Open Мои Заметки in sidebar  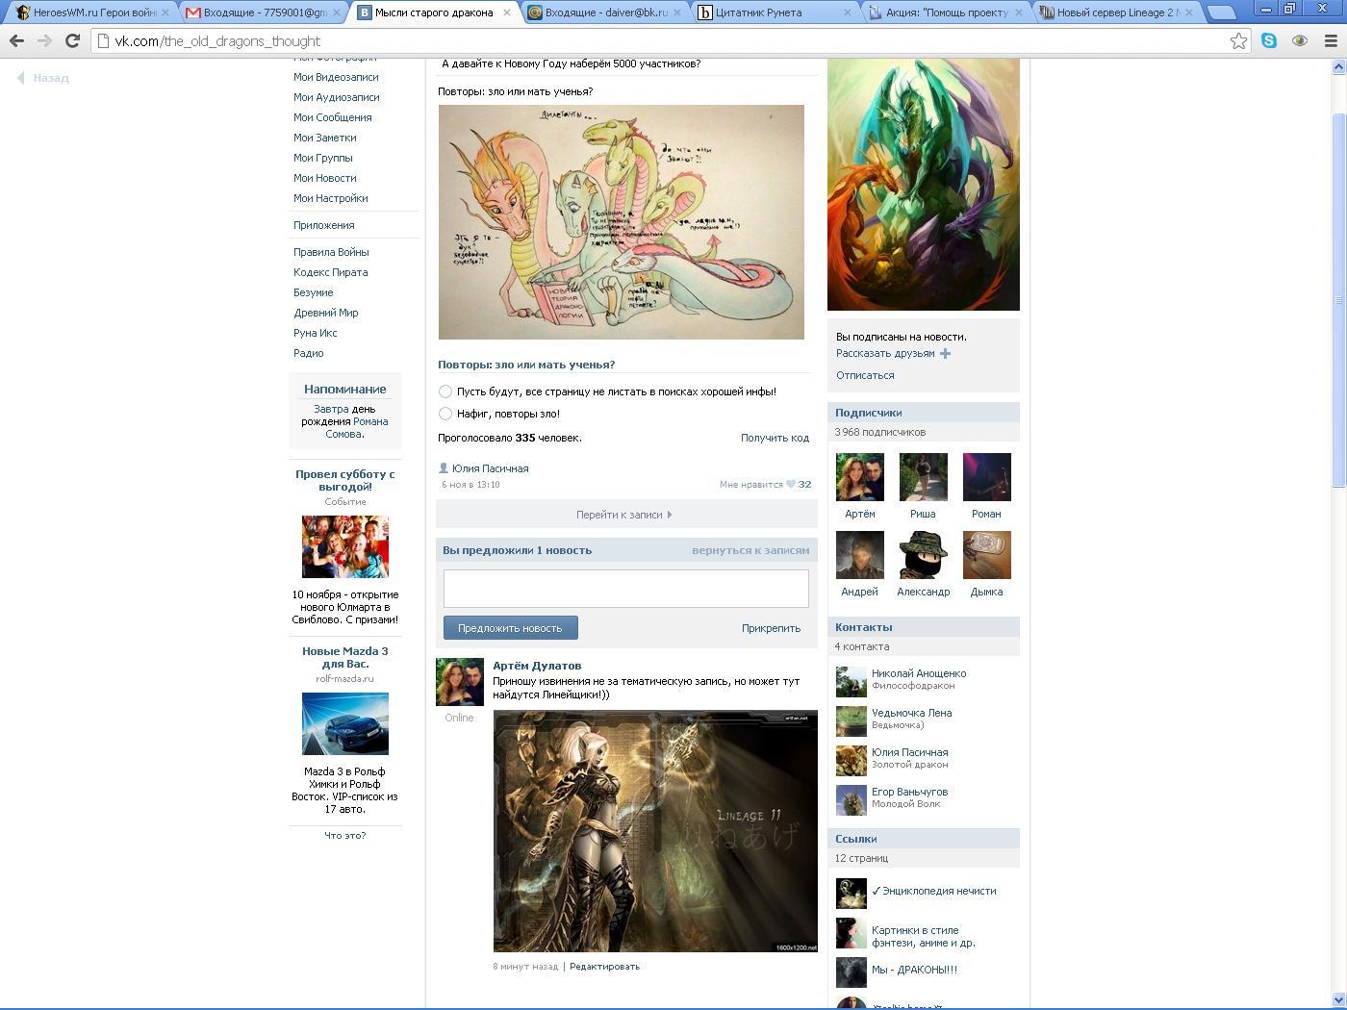[x=324, y=138]
